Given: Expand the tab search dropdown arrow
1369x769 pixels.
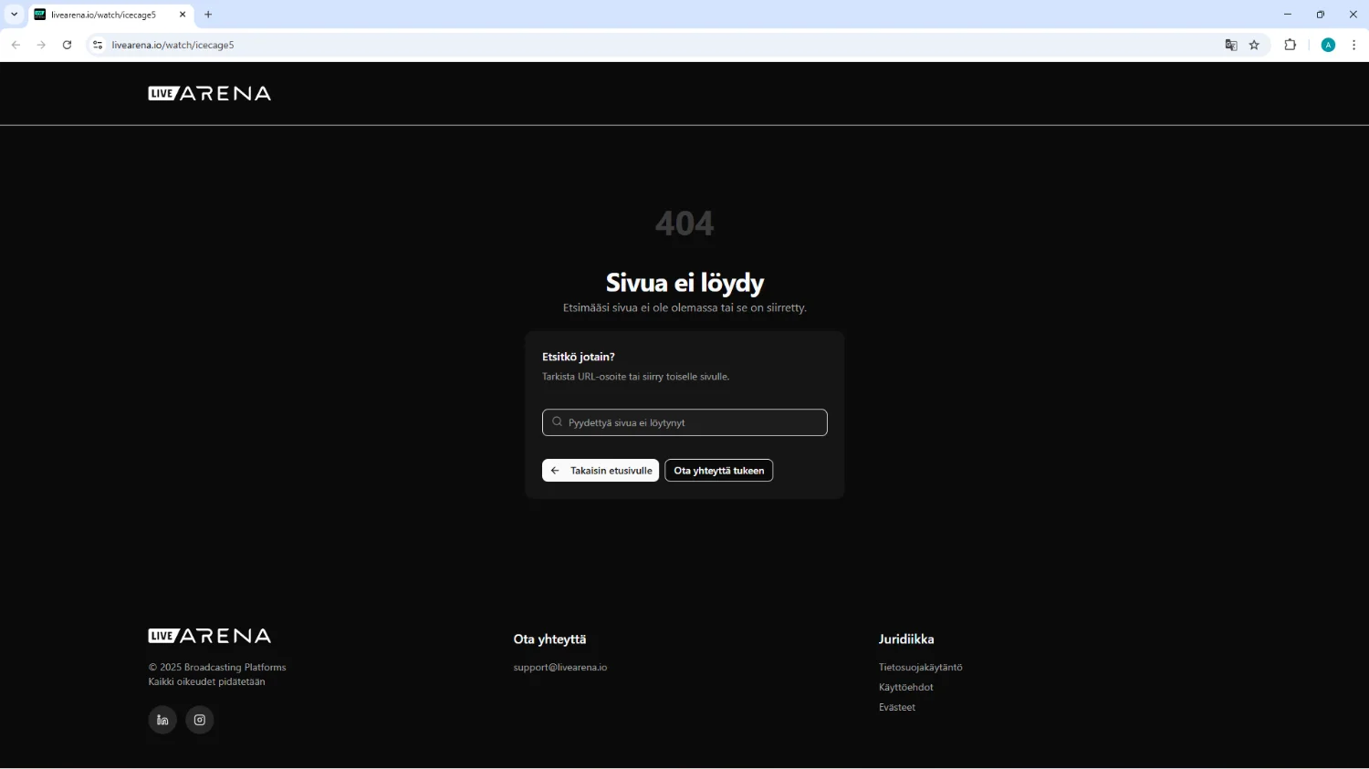Looking at the screenshot, I should point(14,15).
